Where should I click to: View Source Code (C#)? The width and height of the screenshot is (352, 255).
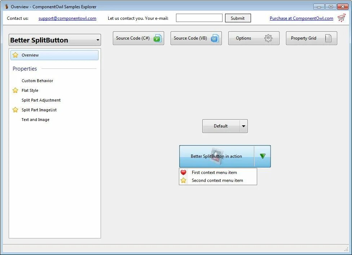(138, 38)
